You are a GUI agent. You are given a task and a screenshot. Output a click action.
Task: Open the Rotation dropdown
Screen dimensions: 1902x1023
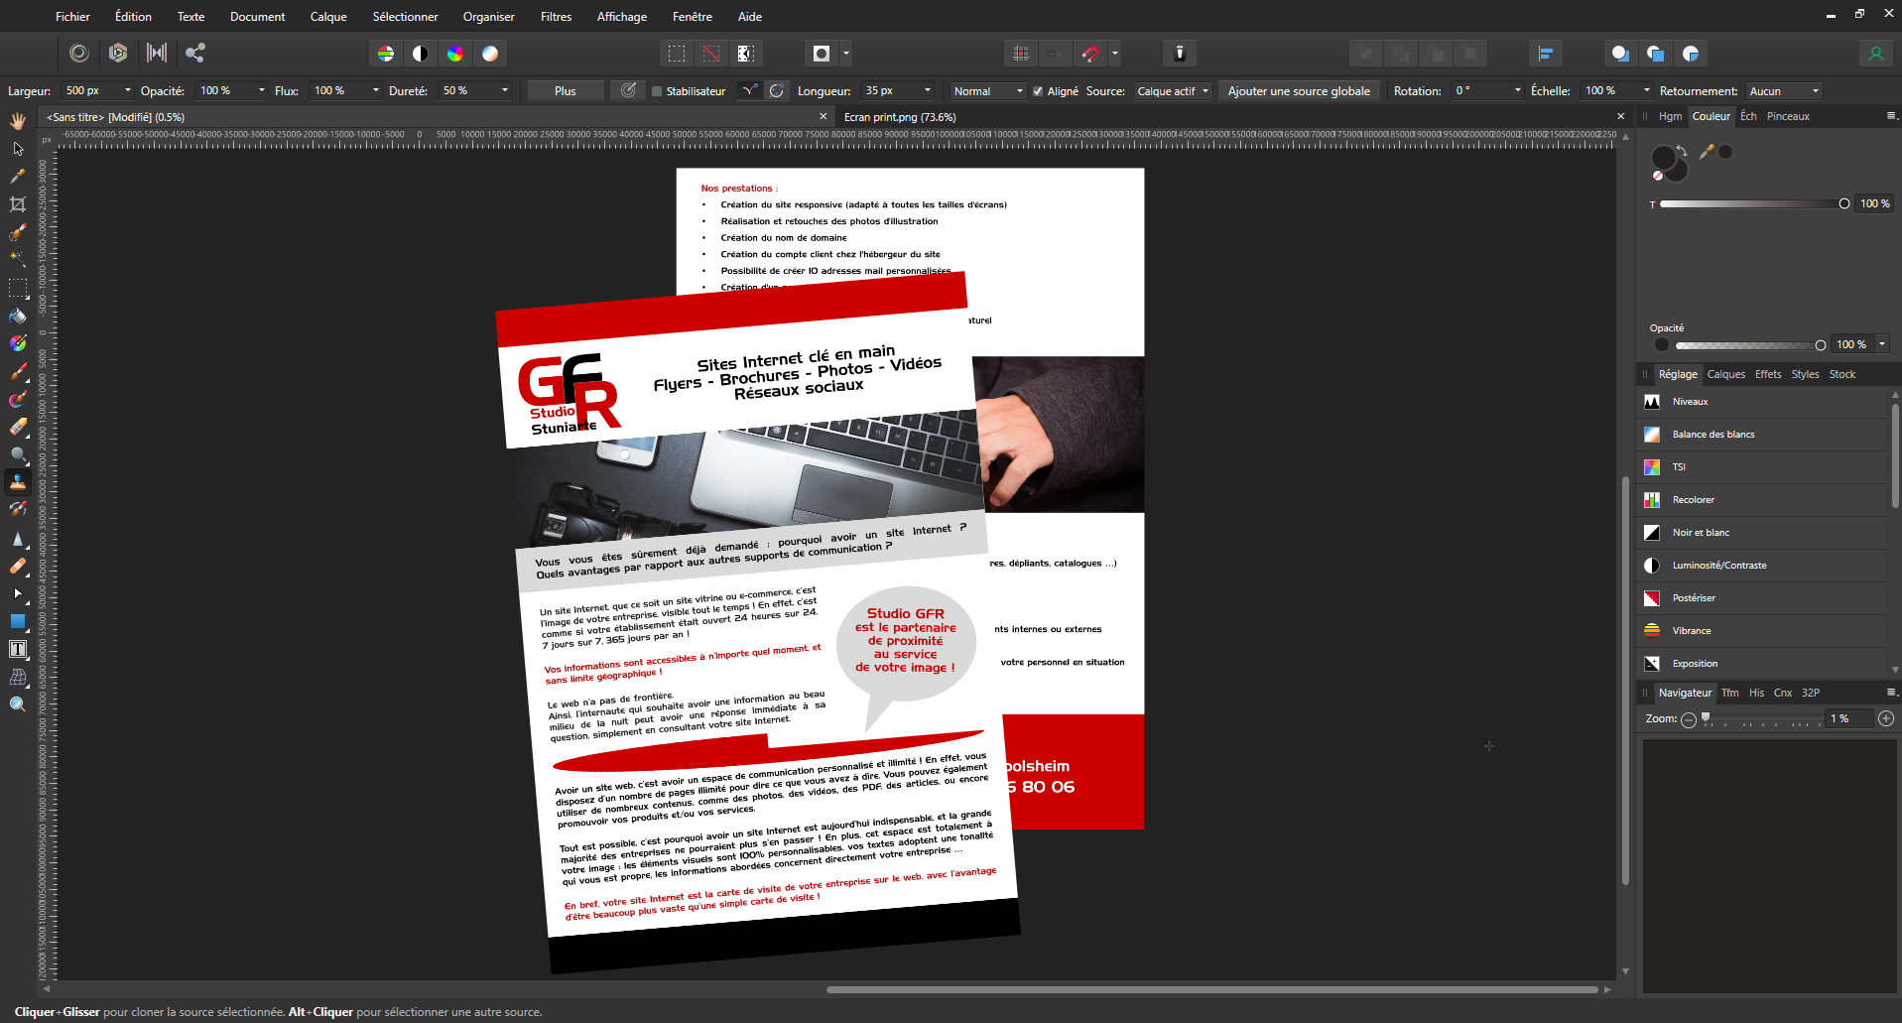click(1518, 90)
